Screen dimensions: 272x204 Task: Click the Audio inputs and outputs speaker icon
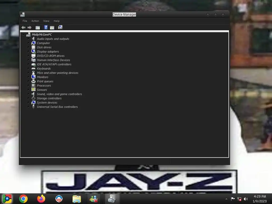33,39
